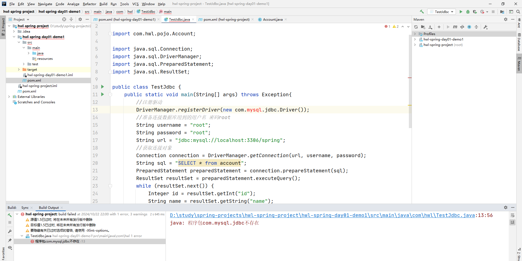522x261 pixels.
Task: Select the com.mysql.jdbc error row
Action: 89,241
